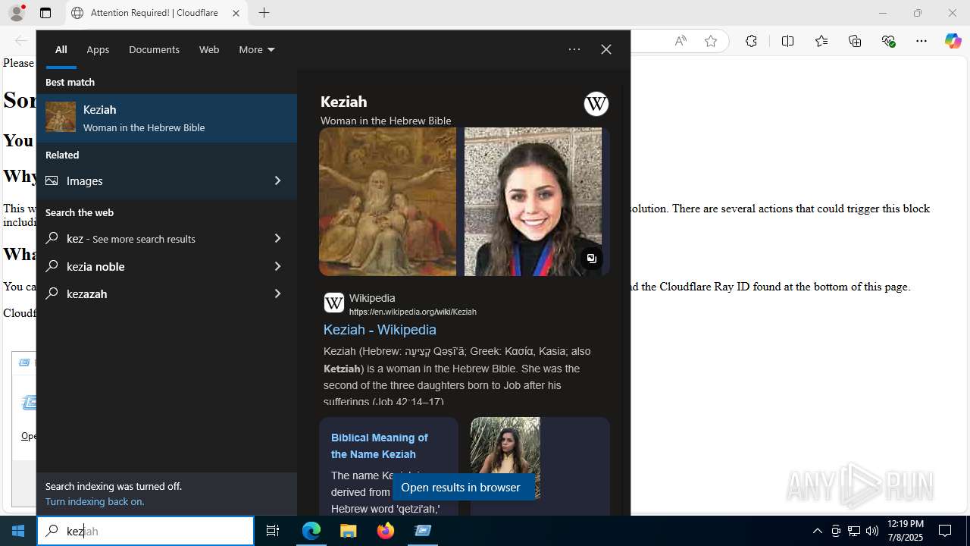The width and height of the screenshot is (970, 546).
Task: Click the Wikipedia favicon near the URL
Action: pos(333,303)
